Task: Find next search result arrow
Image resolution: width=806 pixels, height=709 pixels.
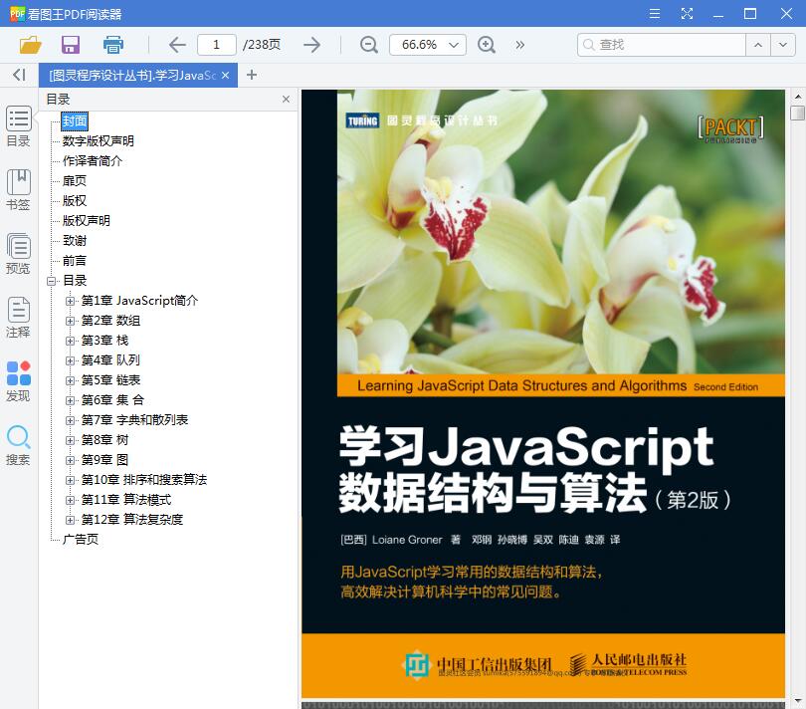Action: pos(782,45)
